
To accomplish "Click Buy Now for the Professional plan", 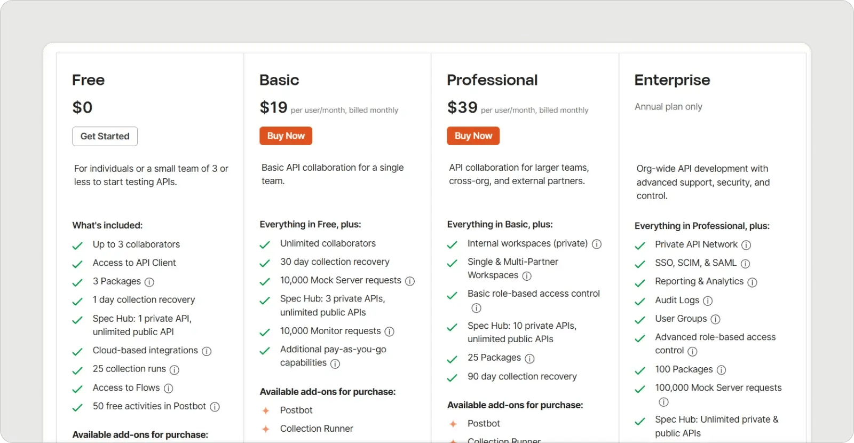I will click(x=473, y=136).
